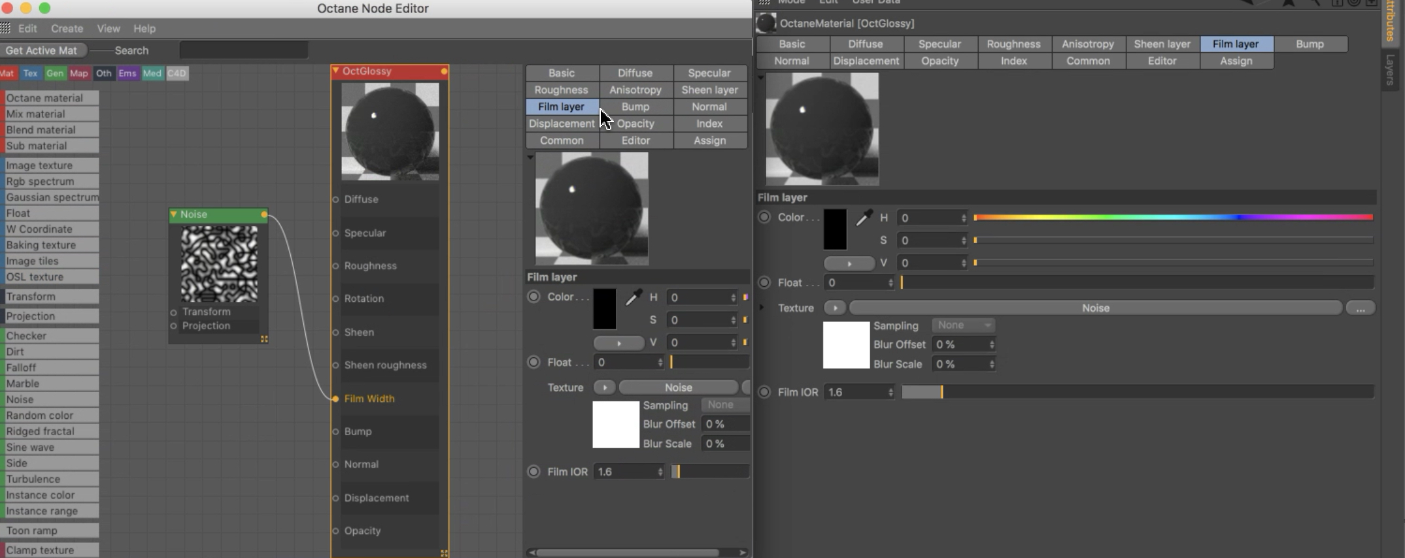The height and width of the screenshot is (558, 1405).
Task: Open the Sampling dropdown in Attributes panel
Action: point(964,325)
